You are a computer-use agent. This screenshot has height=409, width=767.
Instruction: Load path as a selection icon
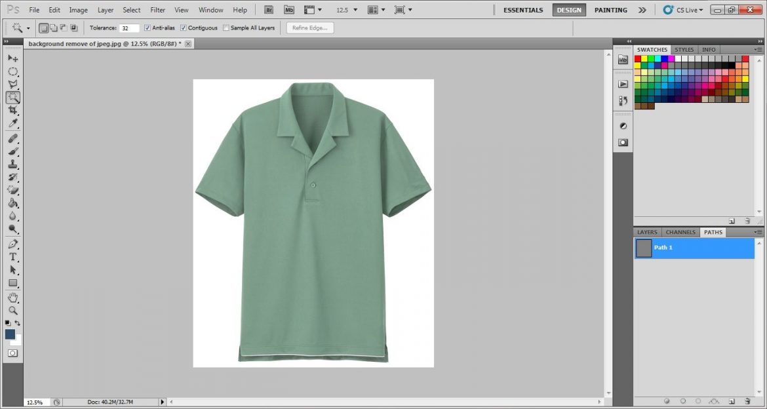698,402
